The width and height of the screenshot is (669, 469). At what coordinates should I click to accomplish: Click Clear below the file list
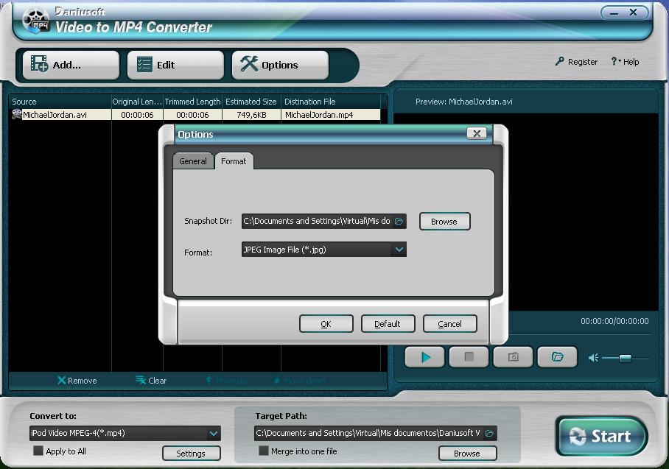[151, 381]
